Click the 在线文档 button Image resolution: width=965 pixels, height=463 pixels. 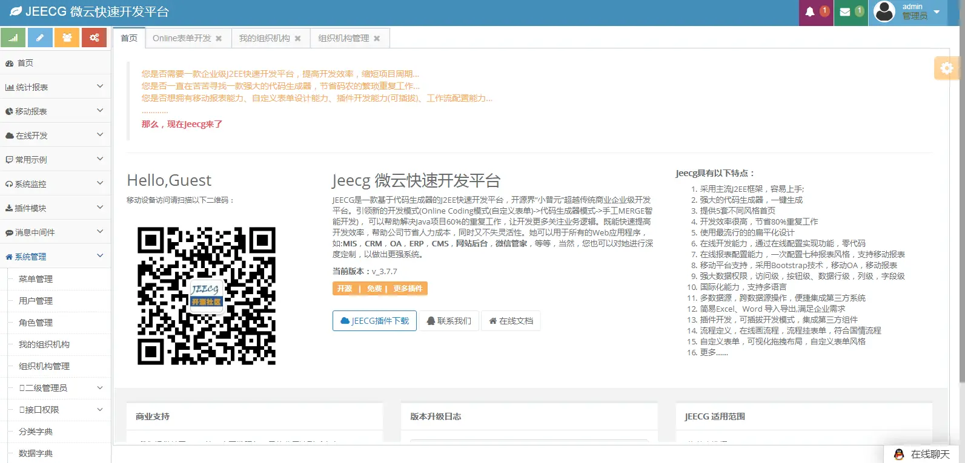[x=511, y=321]
